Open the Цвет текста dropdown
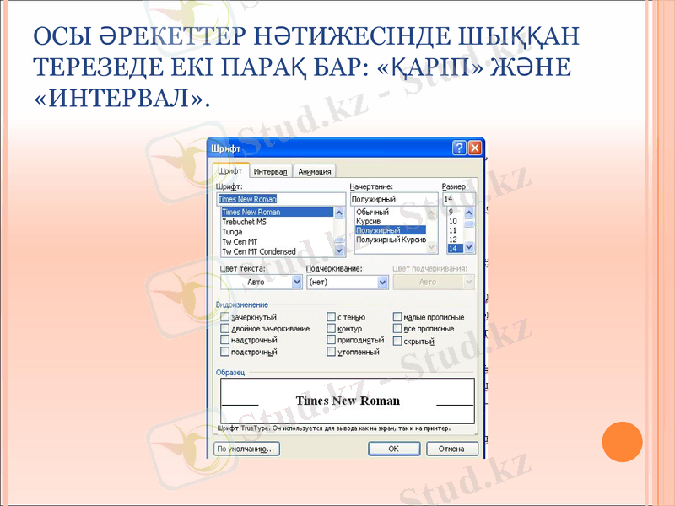This screenshot has width=675, height=506. 297,282
